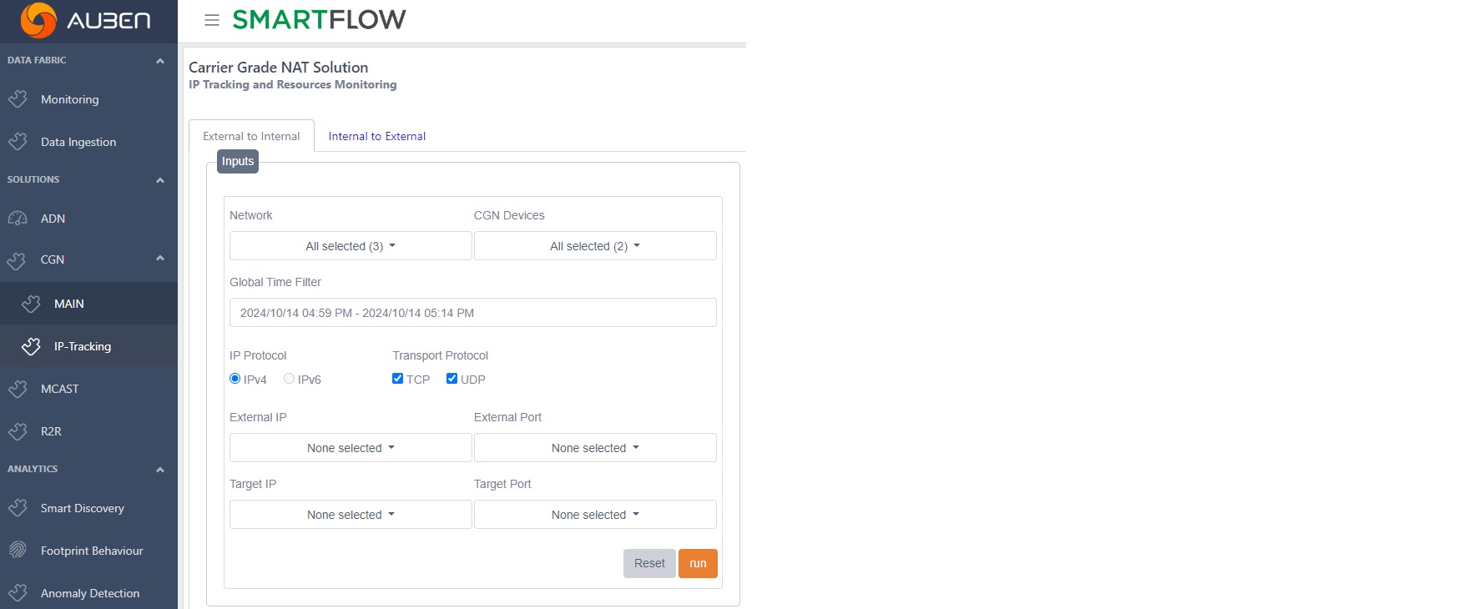1478x609 pixels.
Task: Open IP-Tracking in the sidebar
Action: tap(82, 346)
